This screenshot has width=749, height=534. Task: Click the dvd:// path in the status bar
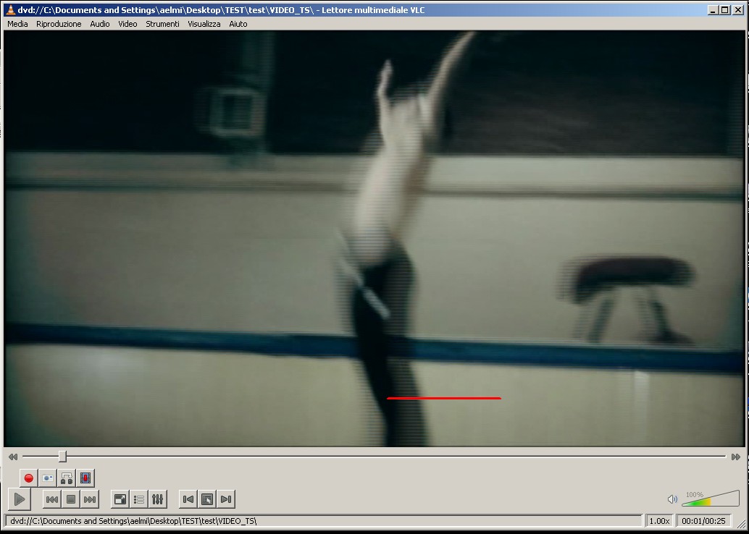134,521
